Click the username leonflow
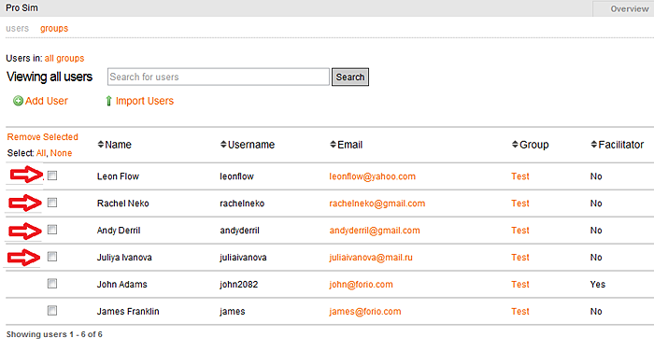654x351 pixels. (x=236, y=176)
